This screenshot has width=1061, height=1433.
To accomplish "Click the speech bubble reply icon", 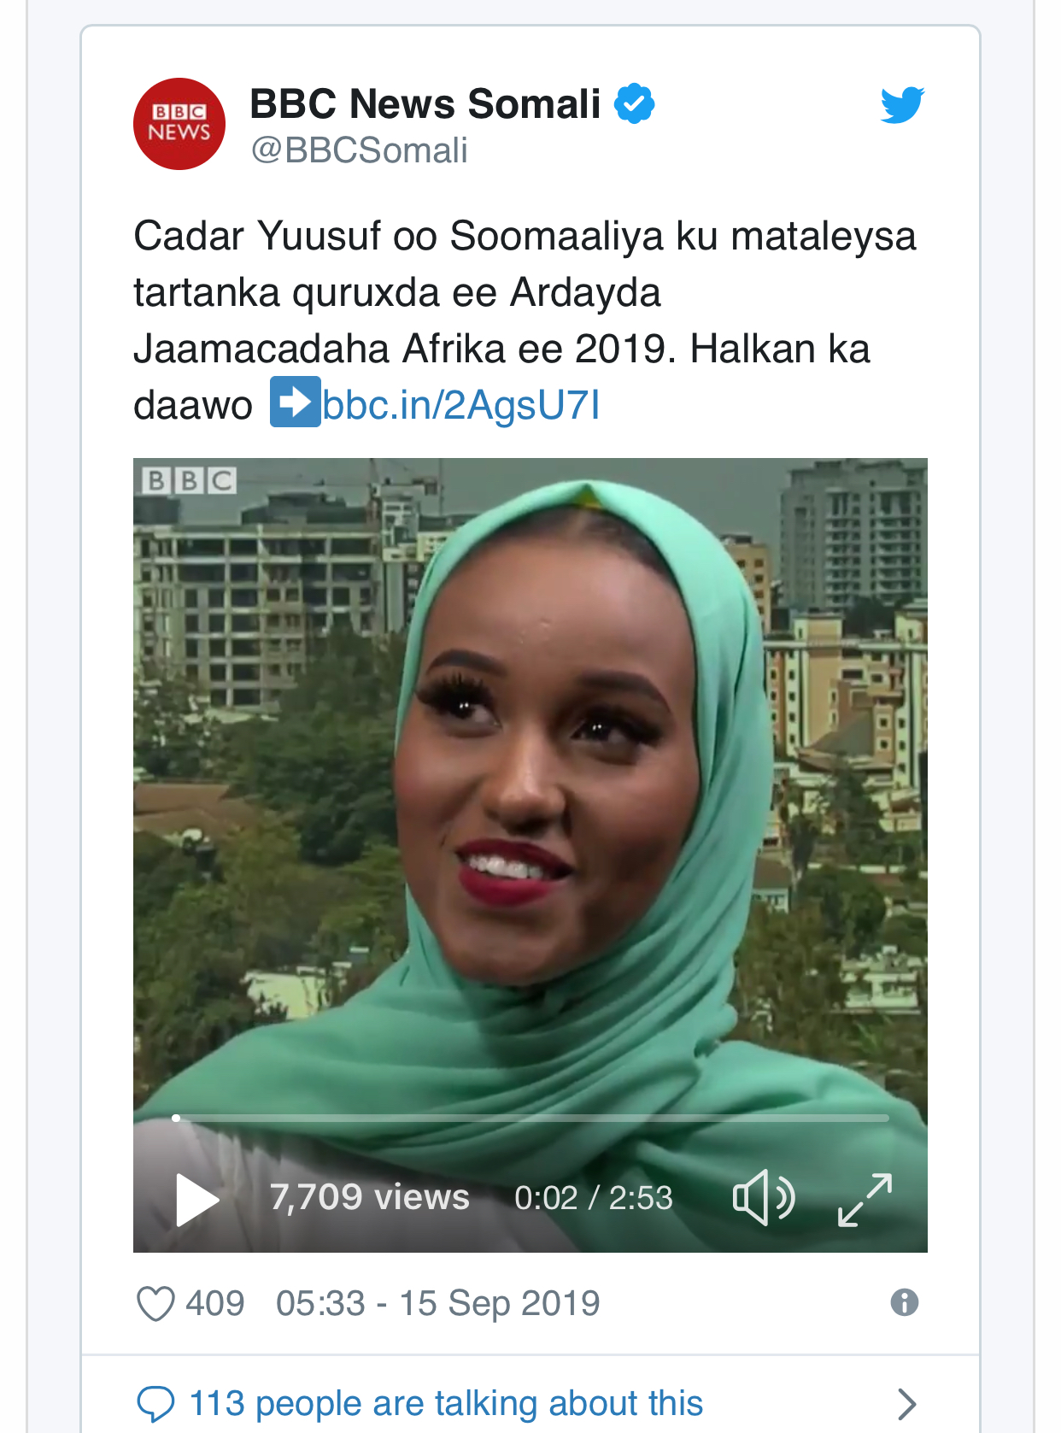I will 155,1404.
